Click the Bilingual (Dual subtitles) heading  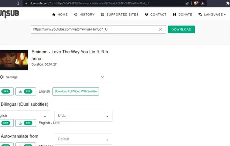tap(25, 104)
